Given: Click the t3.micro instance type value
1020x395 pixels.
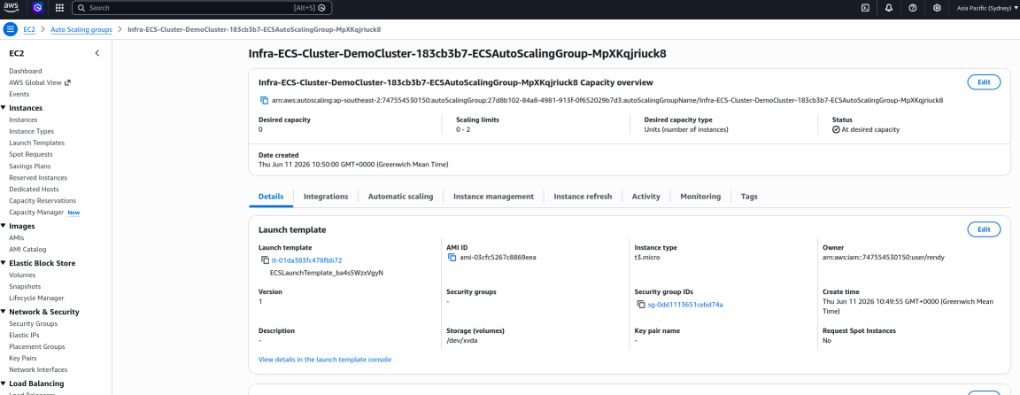Looking at the screenshot, I should click(x=647, y=257).
